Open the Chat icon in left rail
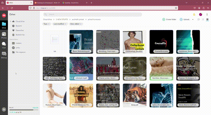This screenshot has height=115, width=211. point(4,45)
